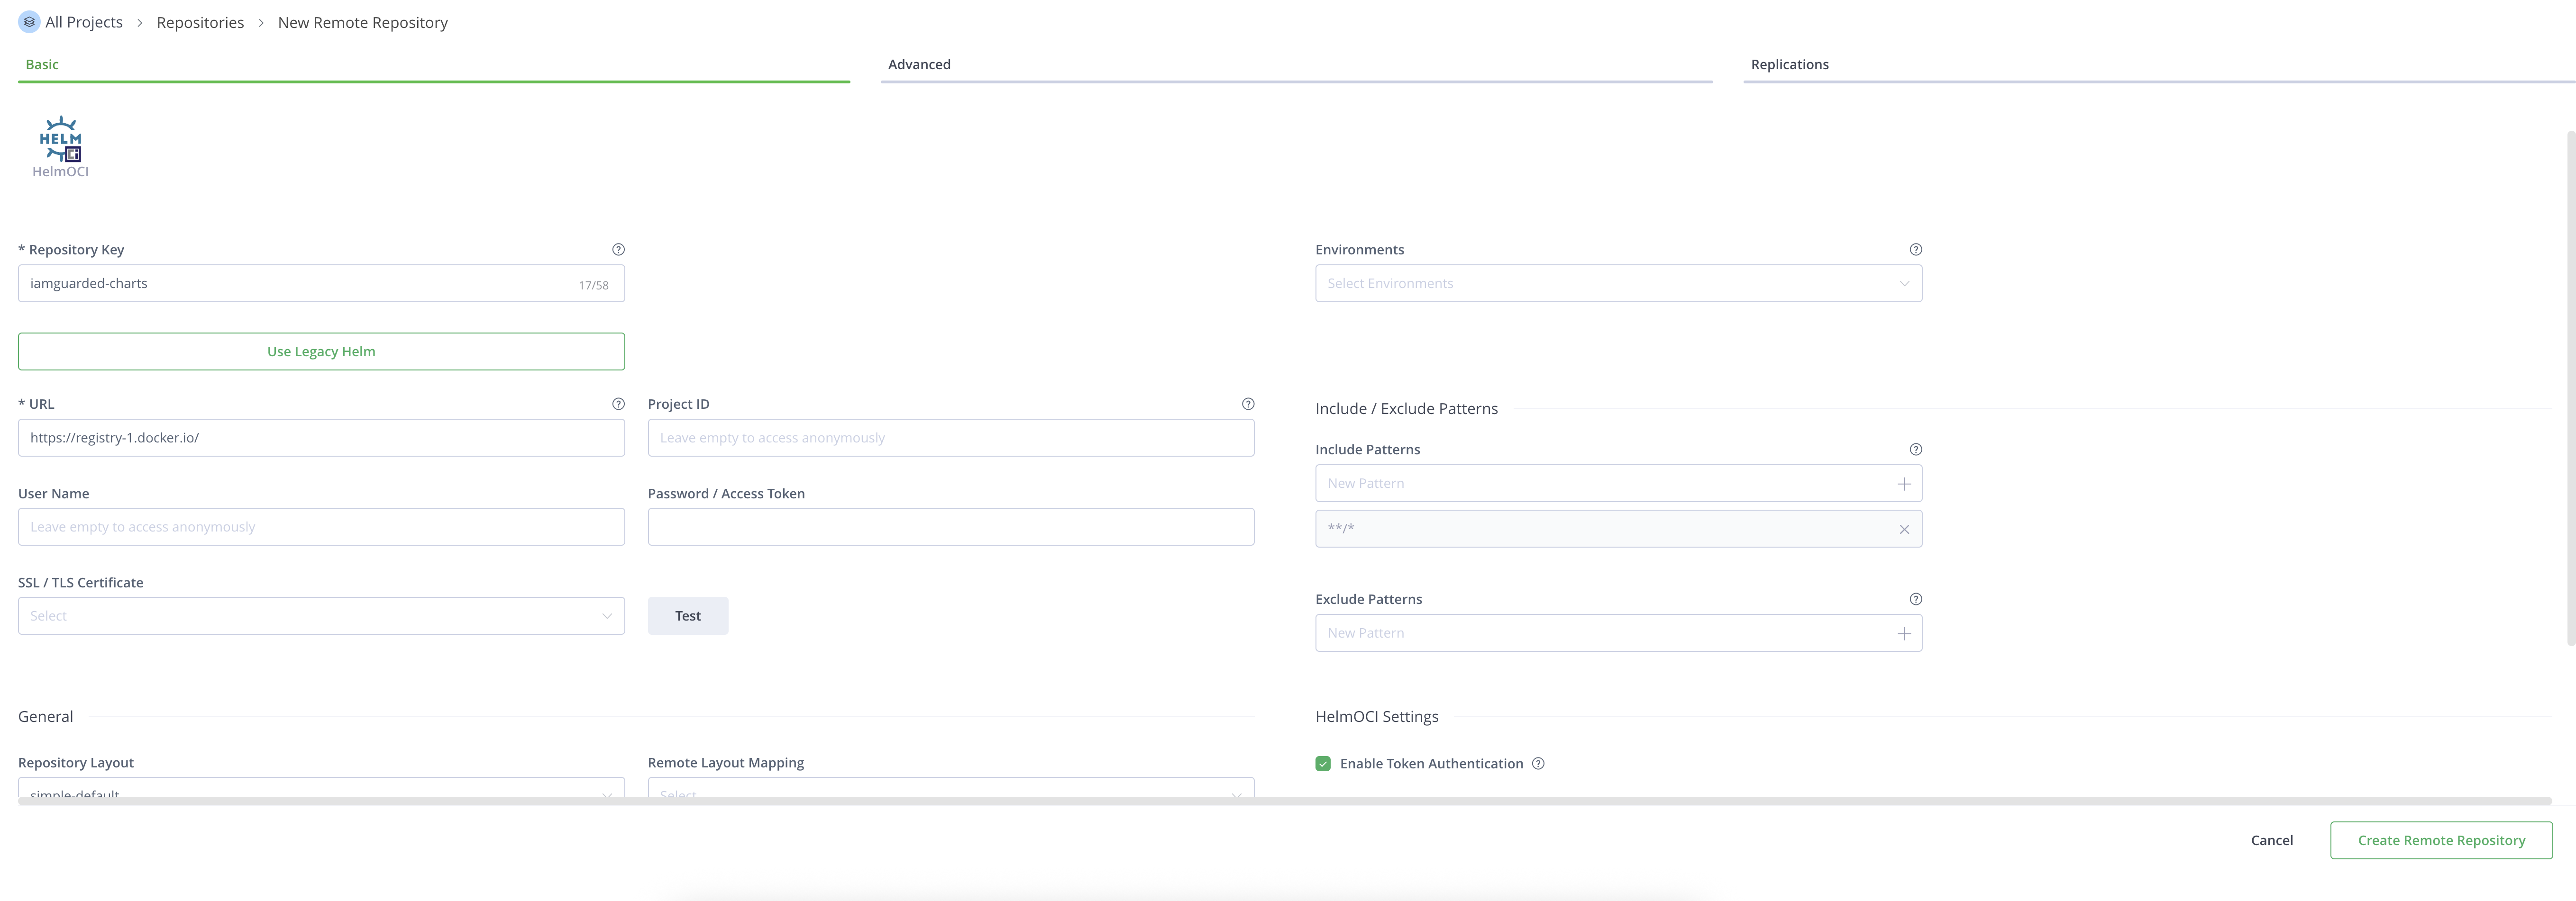Open the URL field help tooltip
2576x901 pixels.
point(618,405)
